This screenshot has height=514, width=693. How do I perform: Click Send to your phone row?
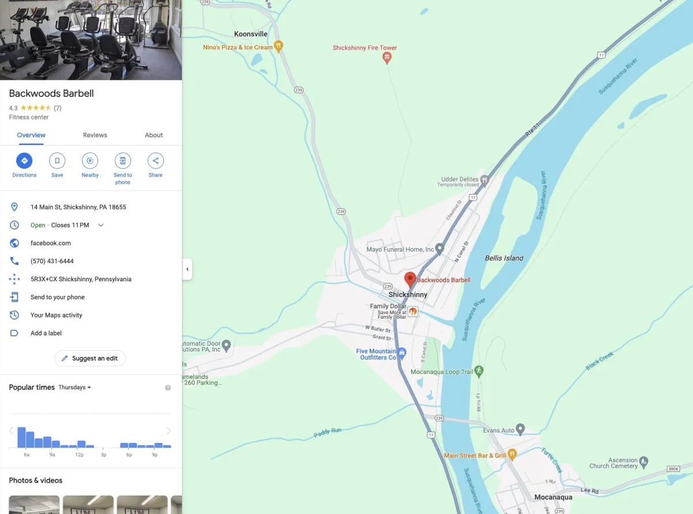coord(91,297)
